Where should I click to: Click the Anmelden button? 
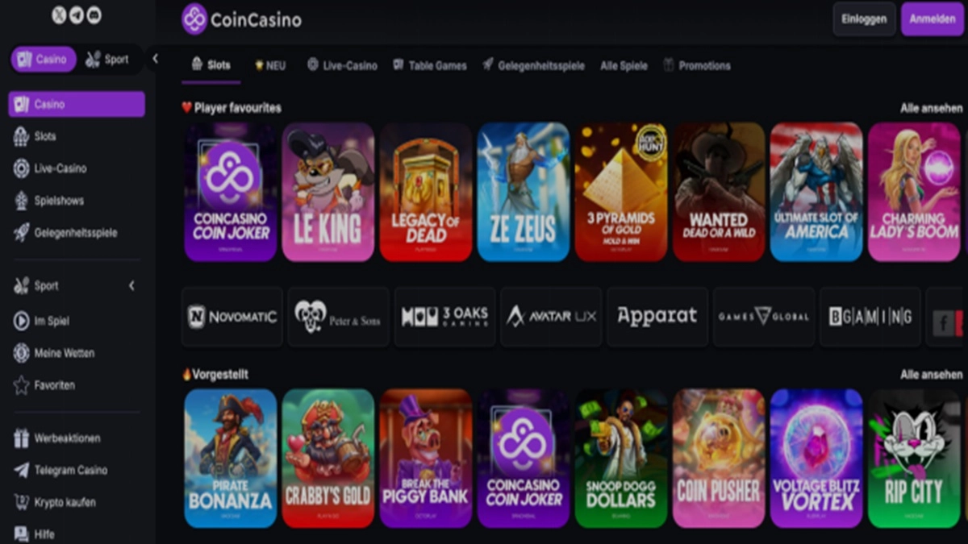tap(933, 19)
